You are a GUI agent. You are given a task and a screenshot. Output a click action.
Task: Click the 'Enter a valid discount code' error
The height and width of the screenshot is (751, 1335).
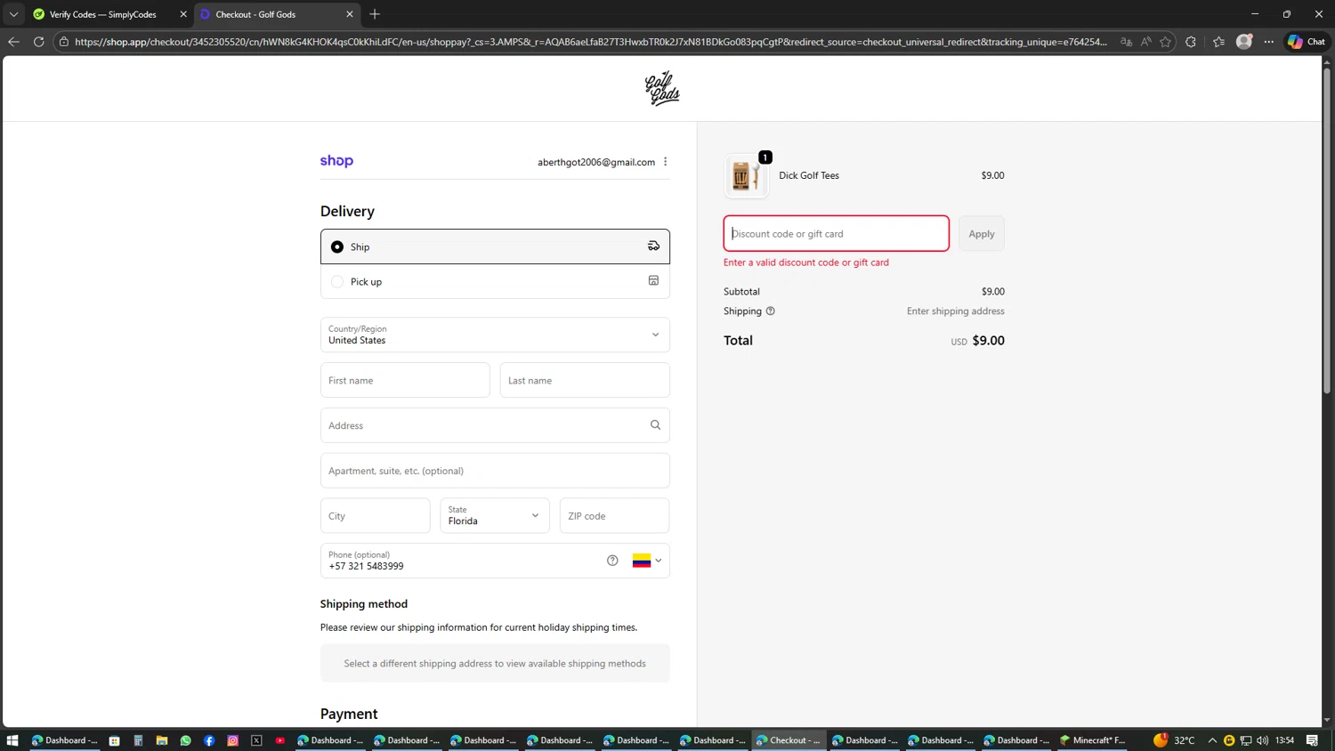click(806, 262)
